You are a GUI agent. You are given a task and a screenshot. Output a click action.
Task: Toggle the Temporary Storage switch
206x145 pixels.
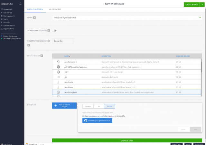point(54,31)
